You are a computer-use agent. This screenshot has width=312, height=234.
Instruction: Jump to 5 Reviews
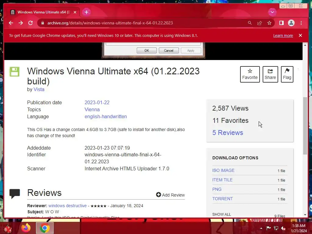(x=228, y=133)
